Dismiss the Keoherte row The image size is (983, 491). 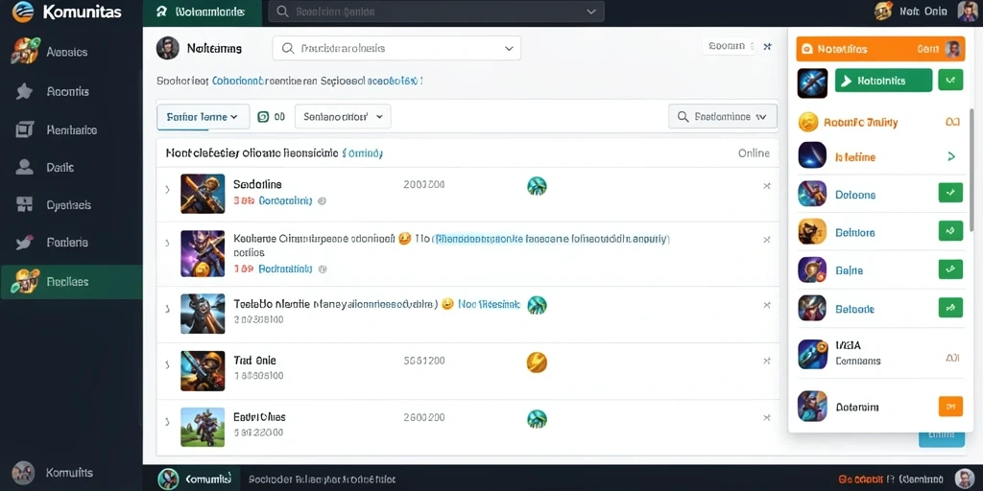pyautogui.click(x=766, y=239)
